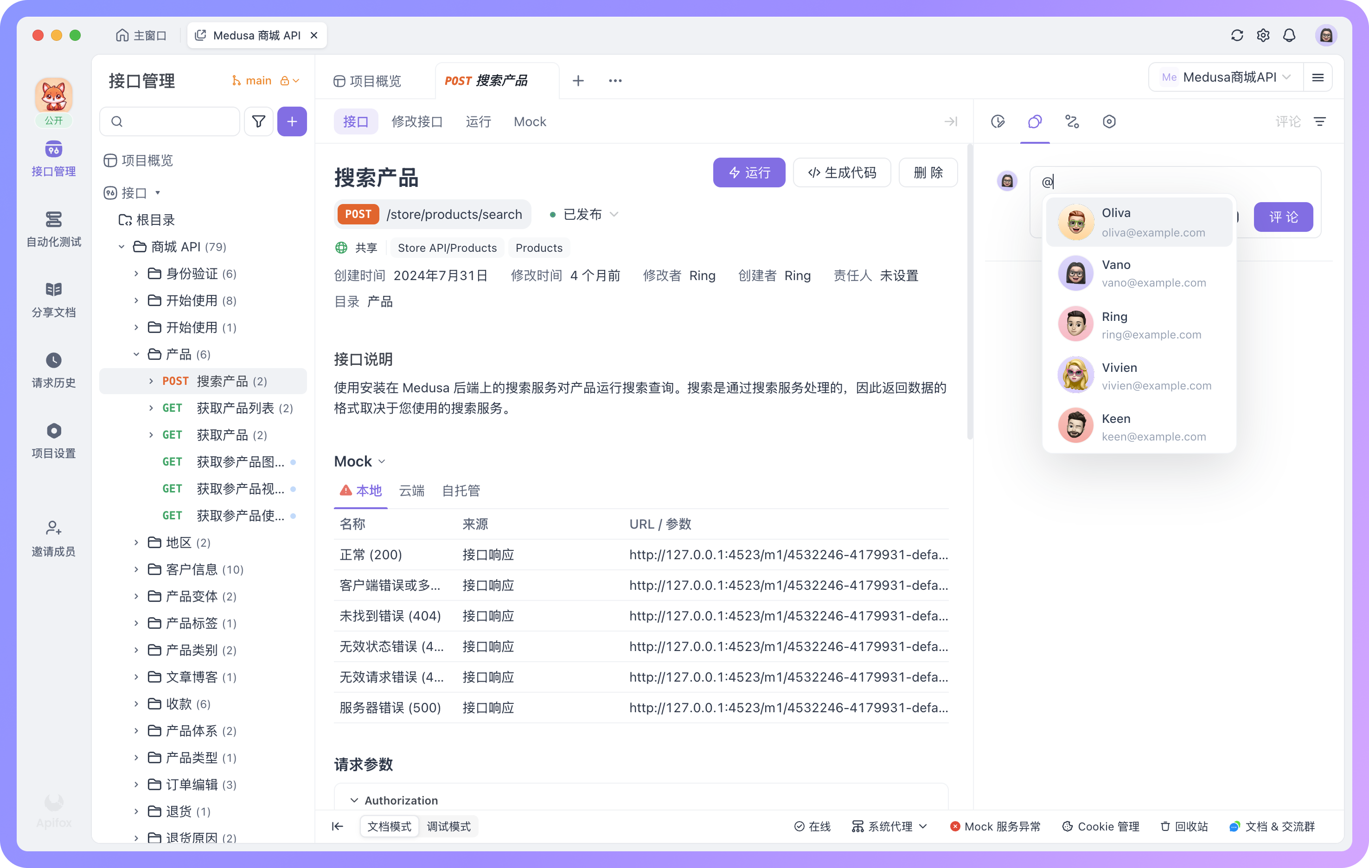Switch to 调试模式
The height and width of the screenshot is (868, 1369).
click(448, 826)
